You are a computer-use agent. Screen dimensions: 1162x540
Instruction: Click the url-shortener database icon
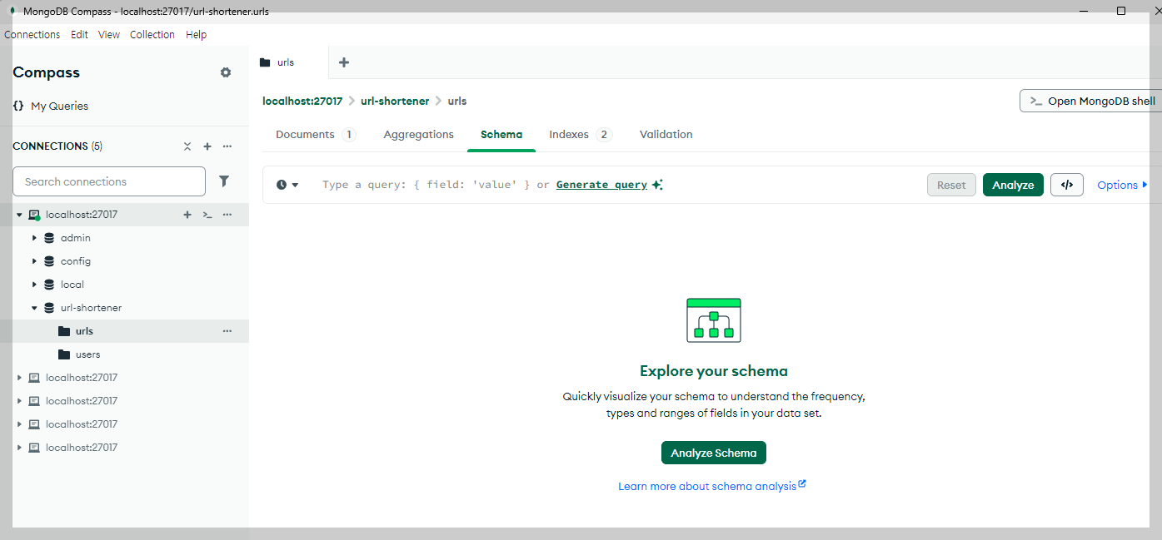pos(49,308)
